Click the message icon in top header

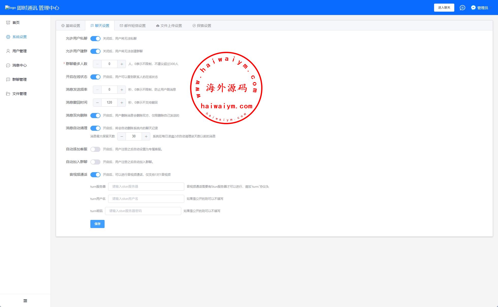click(x=462, y=8)
